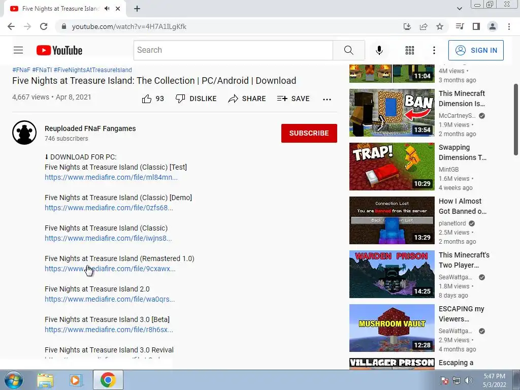Share the video

tap(247, 99)
